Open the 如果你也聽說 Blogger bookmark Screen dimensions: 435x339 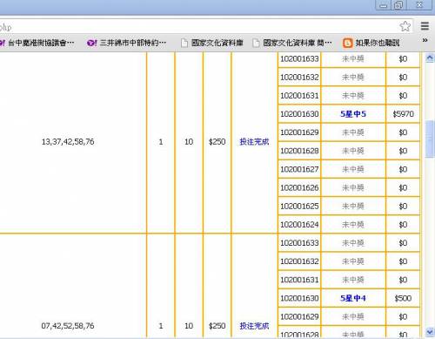pyautogui.click(x=371, y=43)
